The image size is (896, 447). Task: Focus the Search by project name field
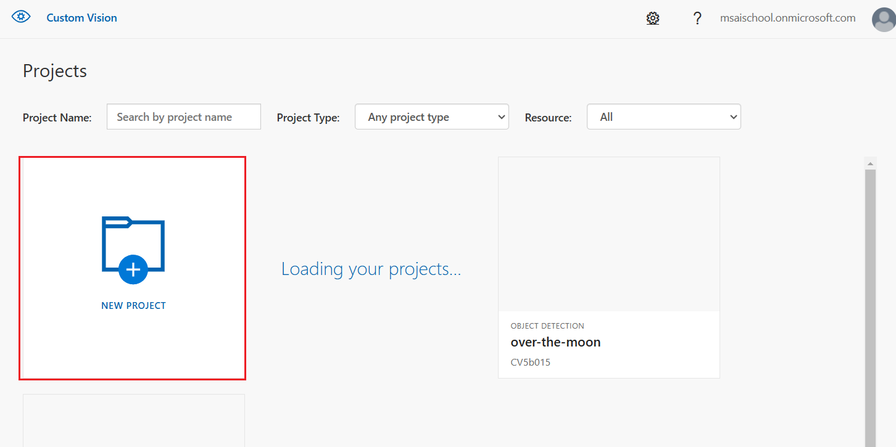184,117
